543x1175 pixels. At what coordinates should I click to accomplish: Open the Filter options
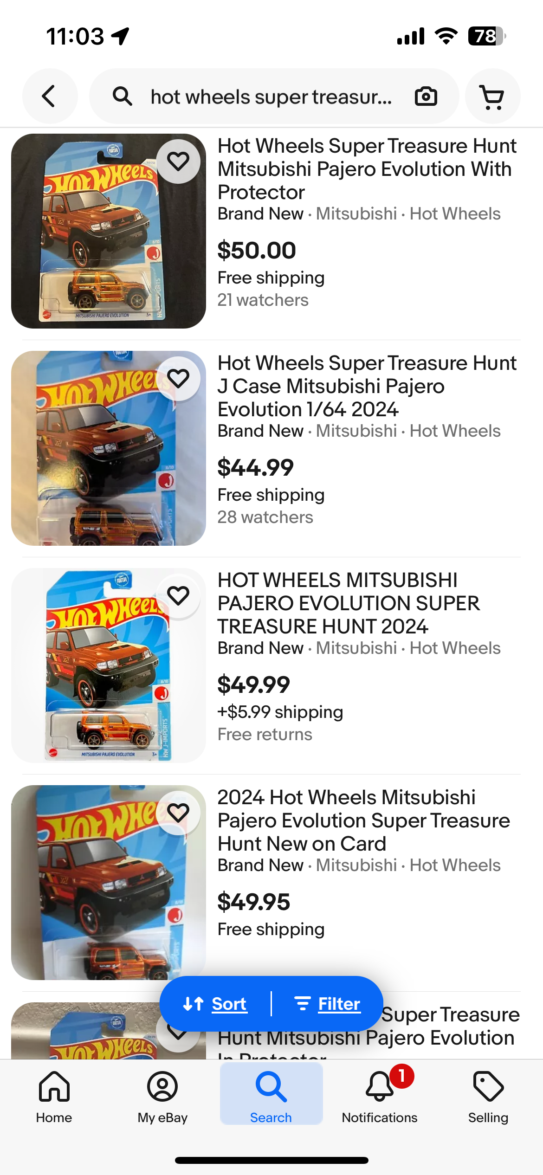[328, 1004]
